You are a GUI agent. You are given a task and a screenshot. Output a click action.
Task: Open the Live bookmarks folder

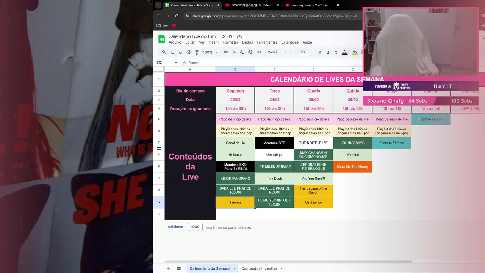click(x=162, y=25)
